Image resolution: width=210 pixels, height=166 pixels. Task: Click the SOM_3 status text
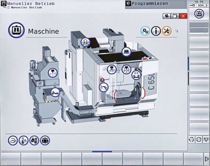click(x=202, y=6)
